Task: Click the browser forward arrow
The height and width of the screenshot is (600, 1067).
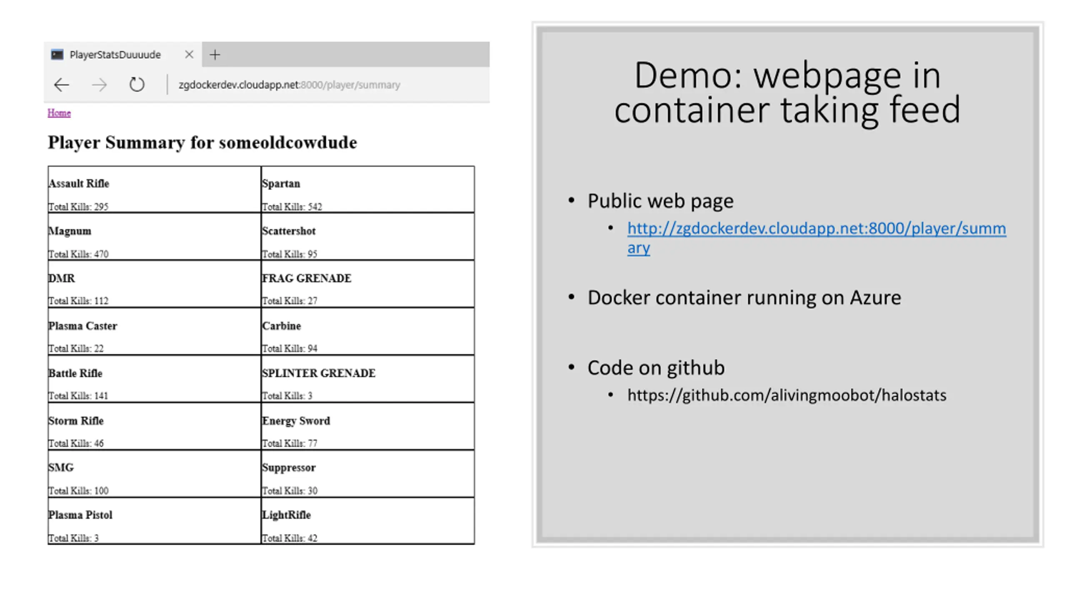Action: [99, 85]
